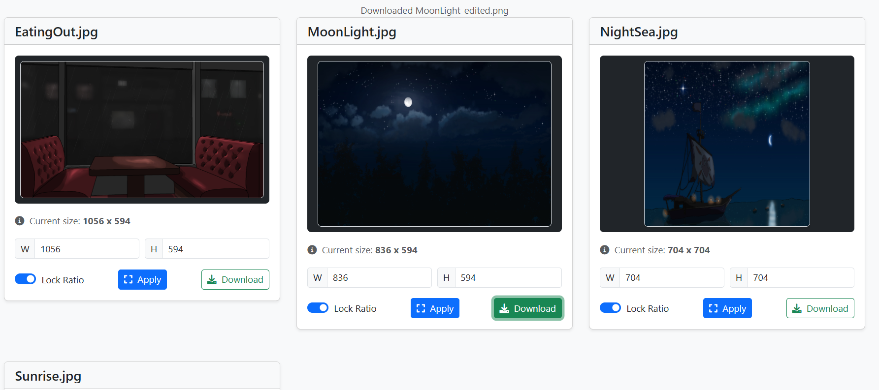Apply the resize to MoonLight.jpg

435,308
